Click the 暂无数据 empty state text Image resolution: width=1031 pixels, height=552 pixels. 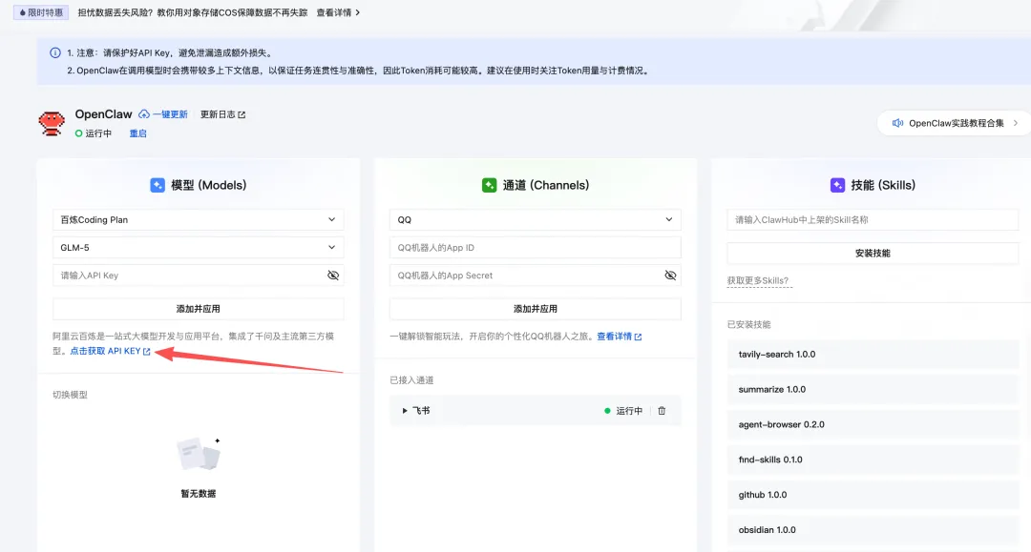(198, 494)
